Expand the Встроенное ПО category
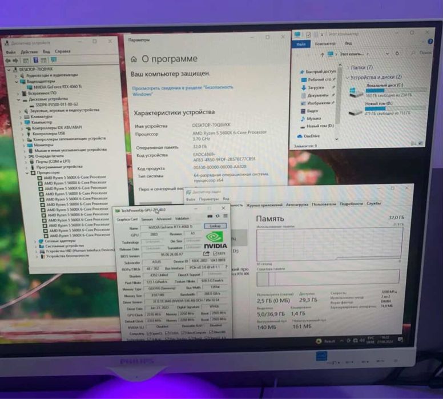The height and width of the screenshot is (399, 443). pos(18,94)
